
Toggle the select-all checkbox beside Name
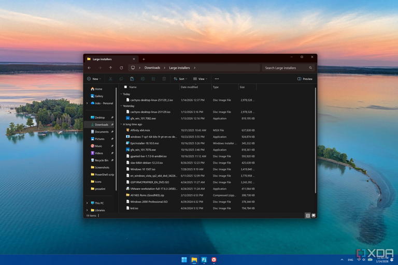[x=125, y=87]
